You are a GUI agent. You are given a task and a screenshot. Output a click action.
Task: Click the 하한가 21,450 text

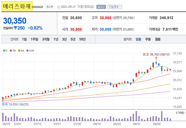(x=123, y=29)
